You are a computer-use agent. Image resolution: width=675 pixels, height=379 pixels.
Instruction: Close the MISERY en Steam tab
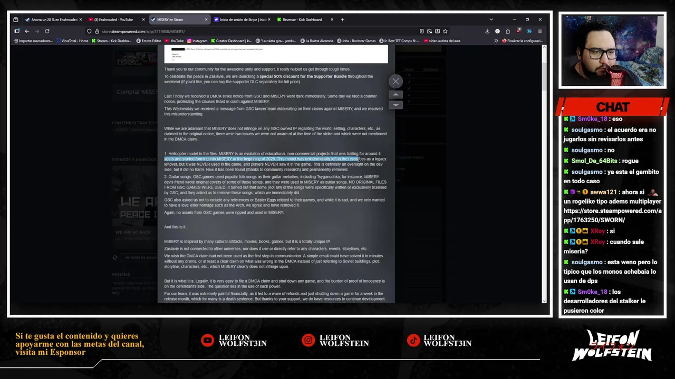coord(206,19)
